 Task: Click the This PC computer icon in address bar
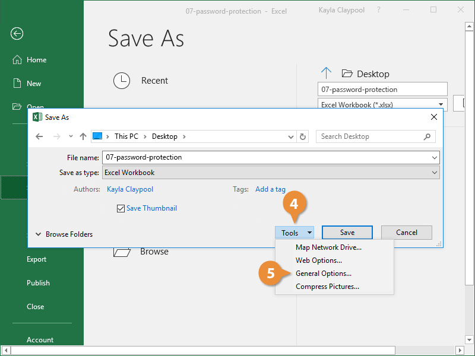click(x=97, y=136)
